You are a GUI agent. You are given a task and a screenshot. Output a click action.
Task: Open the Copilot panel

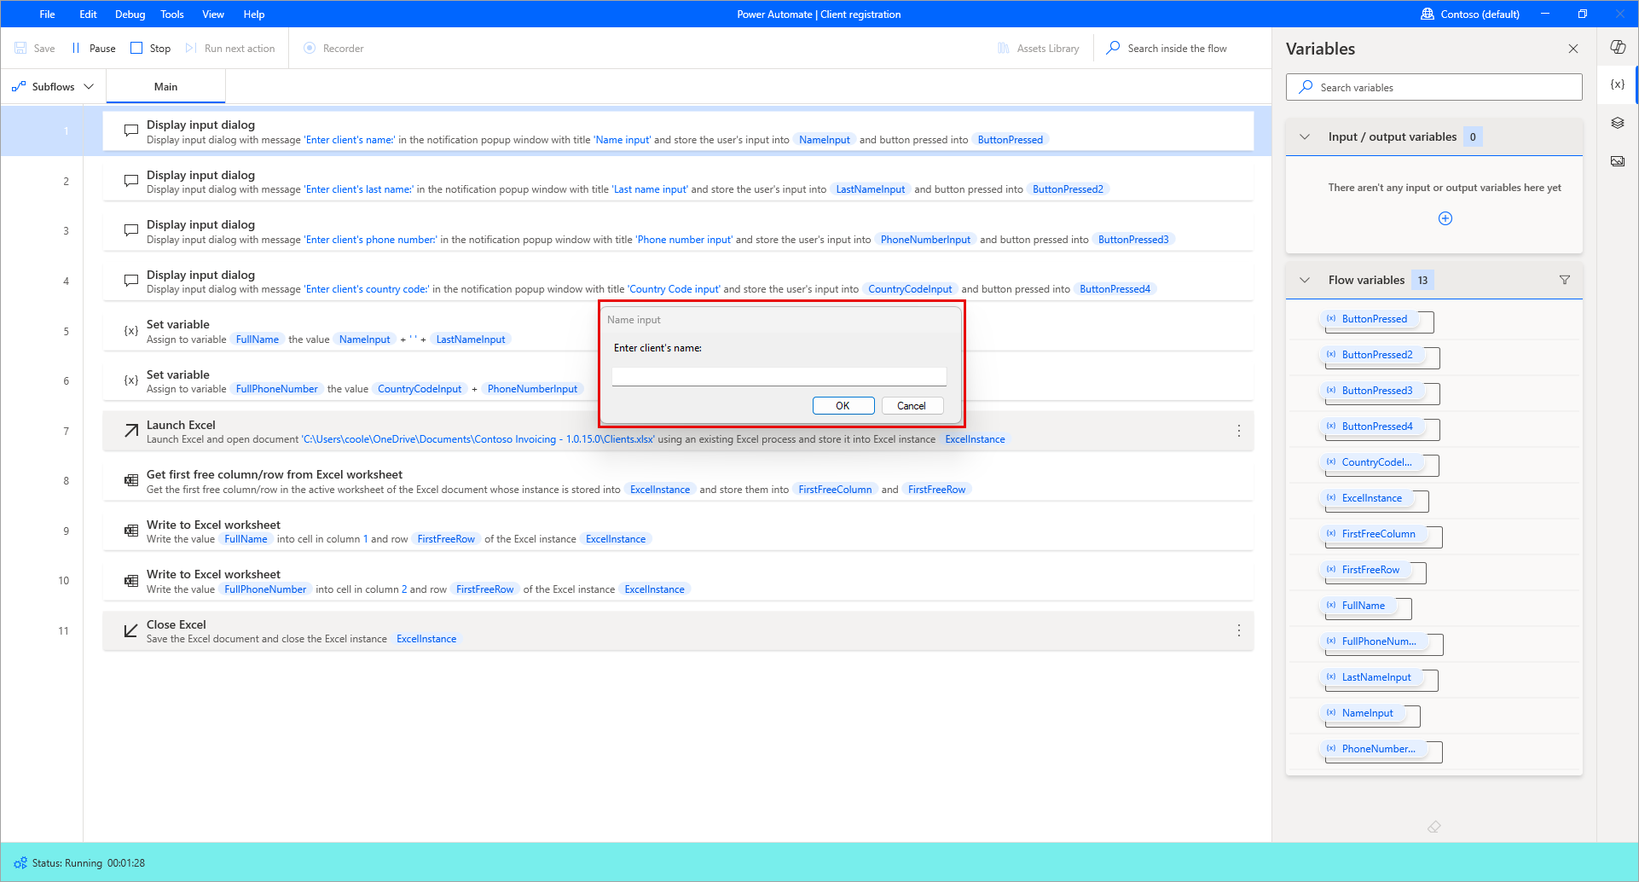click(1618, 47)
